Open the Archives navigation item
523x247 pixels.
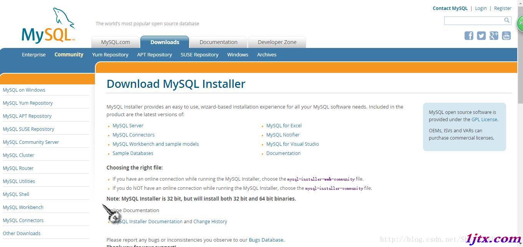pos(267,54)
